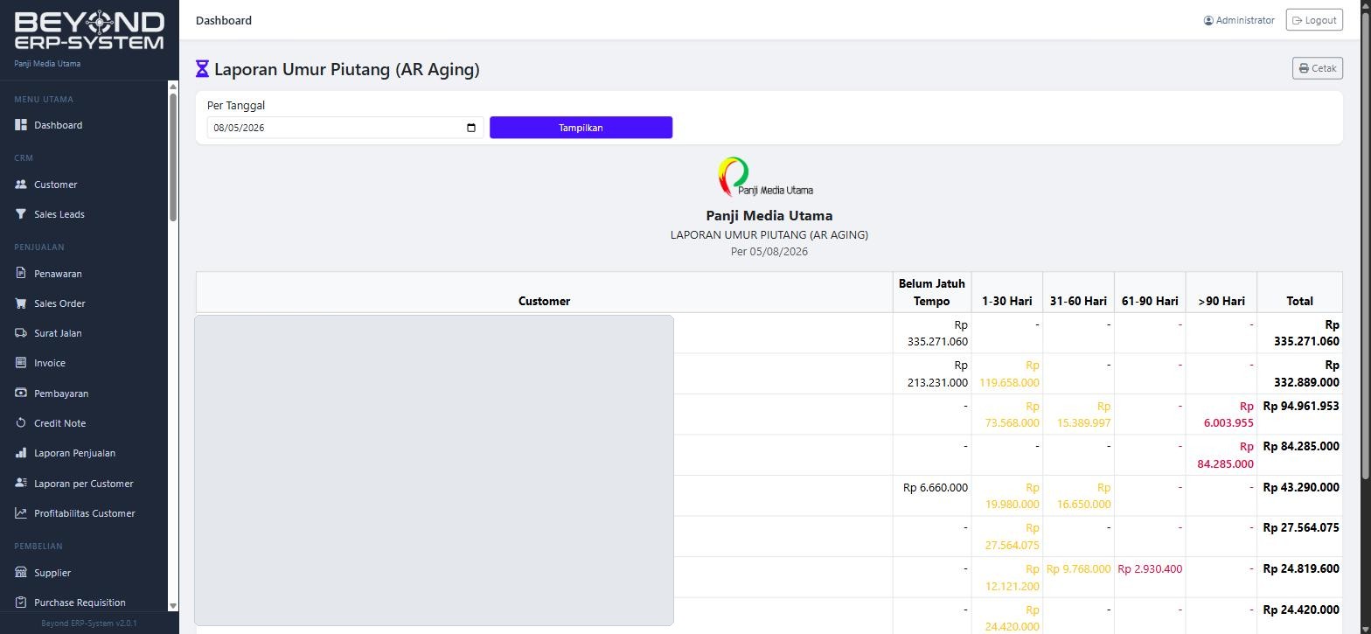Screen dimensions: 1371x634
Task: Click the Customer people icon
Action: [x=21, y=185]
